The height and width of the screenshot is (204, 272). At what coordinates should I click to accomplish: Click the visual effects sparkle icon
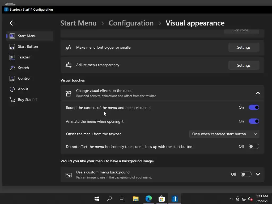[x=68, y=93]
